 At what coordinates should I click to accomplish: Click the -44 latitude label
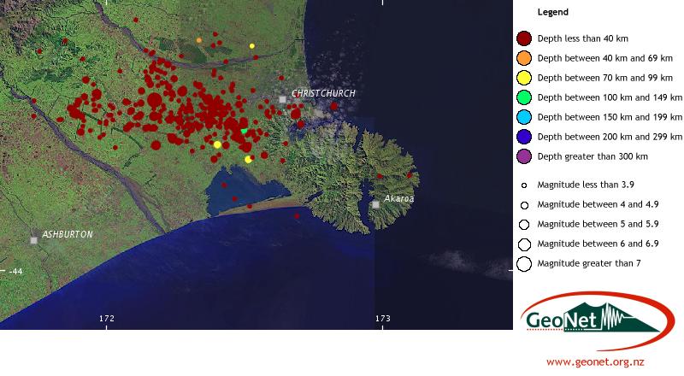tap(15, 271)
